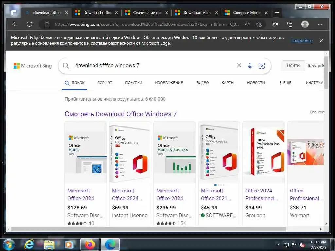
Task: Open Microsoft Office 2021 $45.99 product link
Action: (x=216, y=194)
